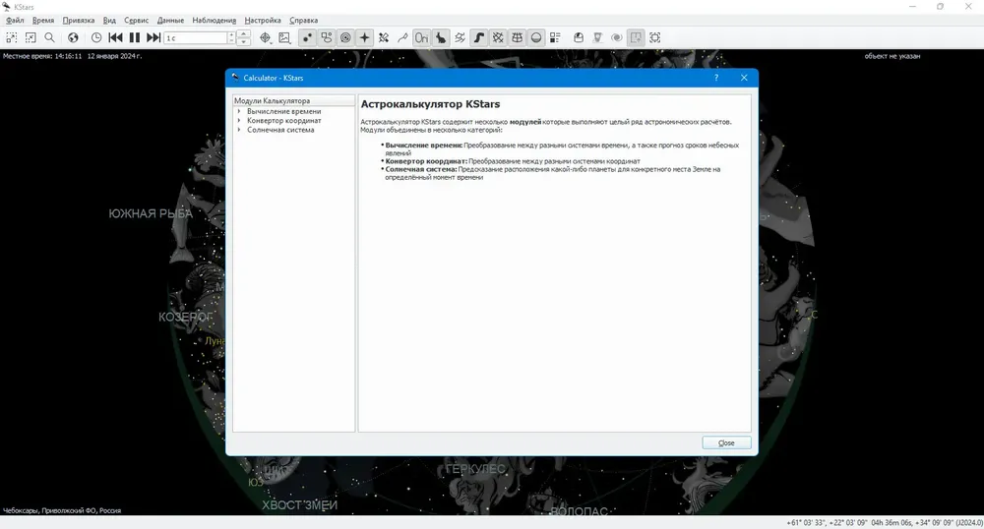Toggle solar system display (concentric circles icon)

(x=345, y=37)
